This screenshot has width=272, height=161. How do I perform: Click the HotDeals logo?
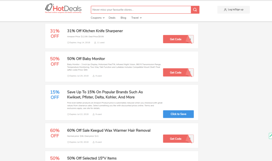pos(63,8)
